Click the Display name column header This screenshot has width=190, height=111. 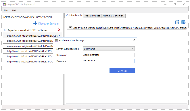click(80, 28)
